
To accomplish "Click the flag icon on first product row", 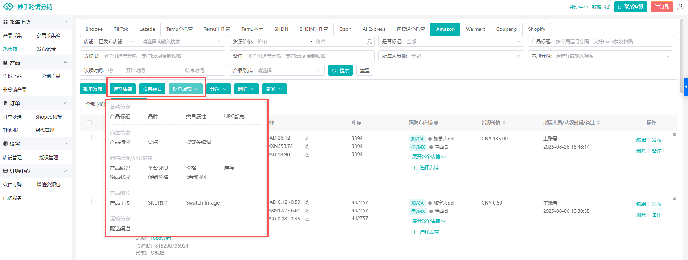I will point(674,135).
